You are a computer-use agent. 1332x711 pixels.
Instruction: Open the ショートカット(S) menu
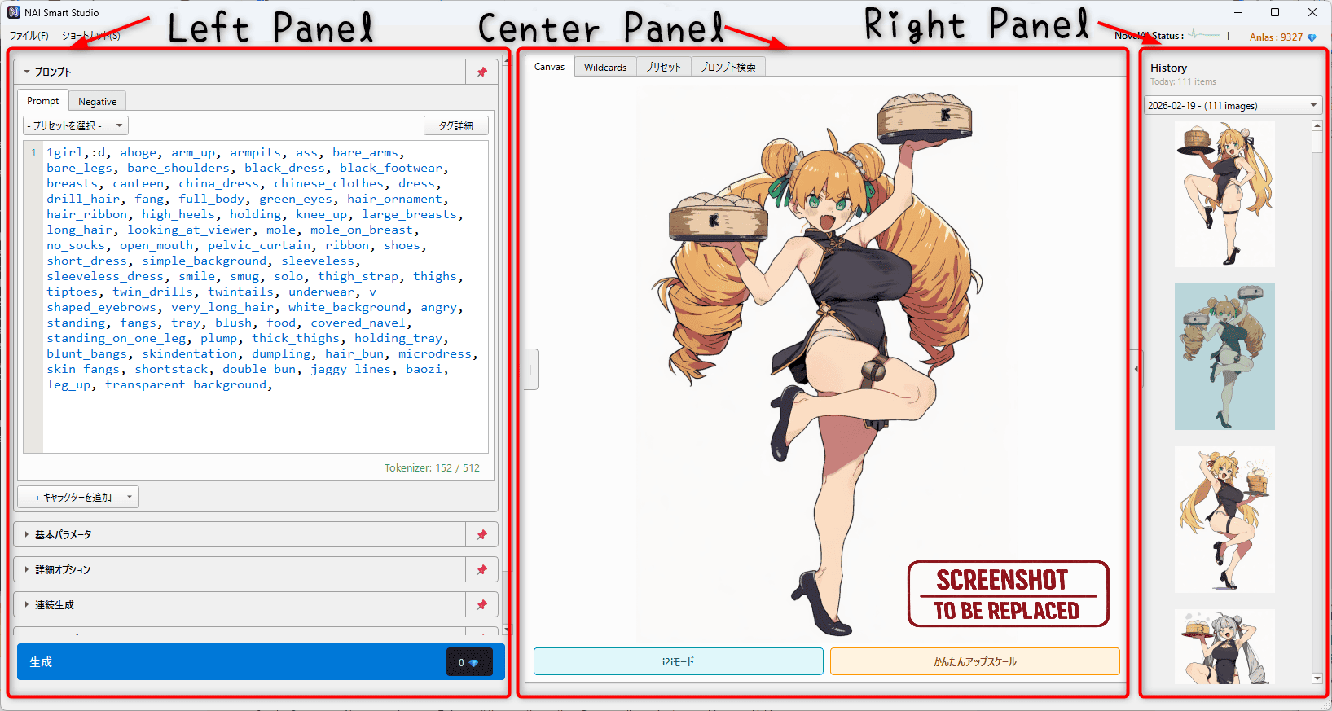(90, 36)
